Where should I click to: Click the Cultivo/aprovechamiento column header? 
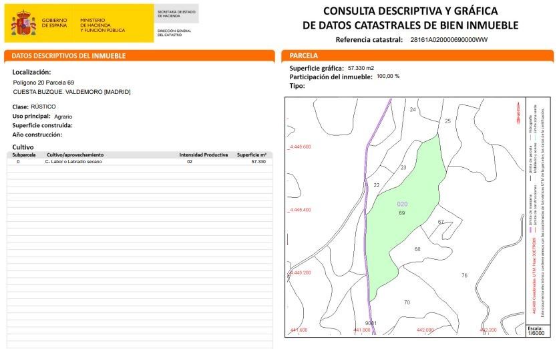pos(75,155)
